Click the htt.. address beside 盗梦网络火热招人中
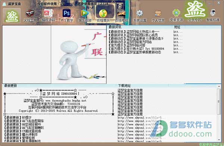The height and width of the screenshot is (146, 224). [x=178, y=32]
